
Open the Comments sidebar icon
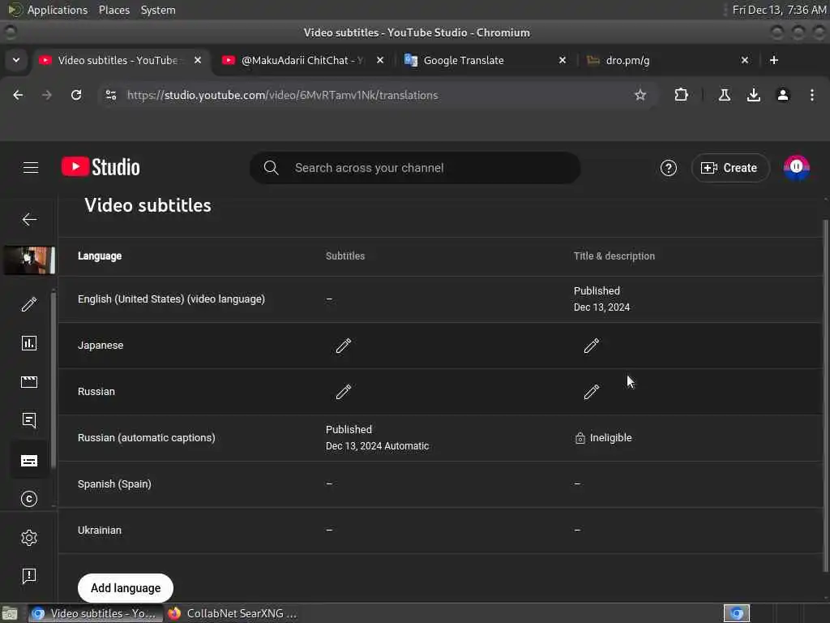pos(29,421)
